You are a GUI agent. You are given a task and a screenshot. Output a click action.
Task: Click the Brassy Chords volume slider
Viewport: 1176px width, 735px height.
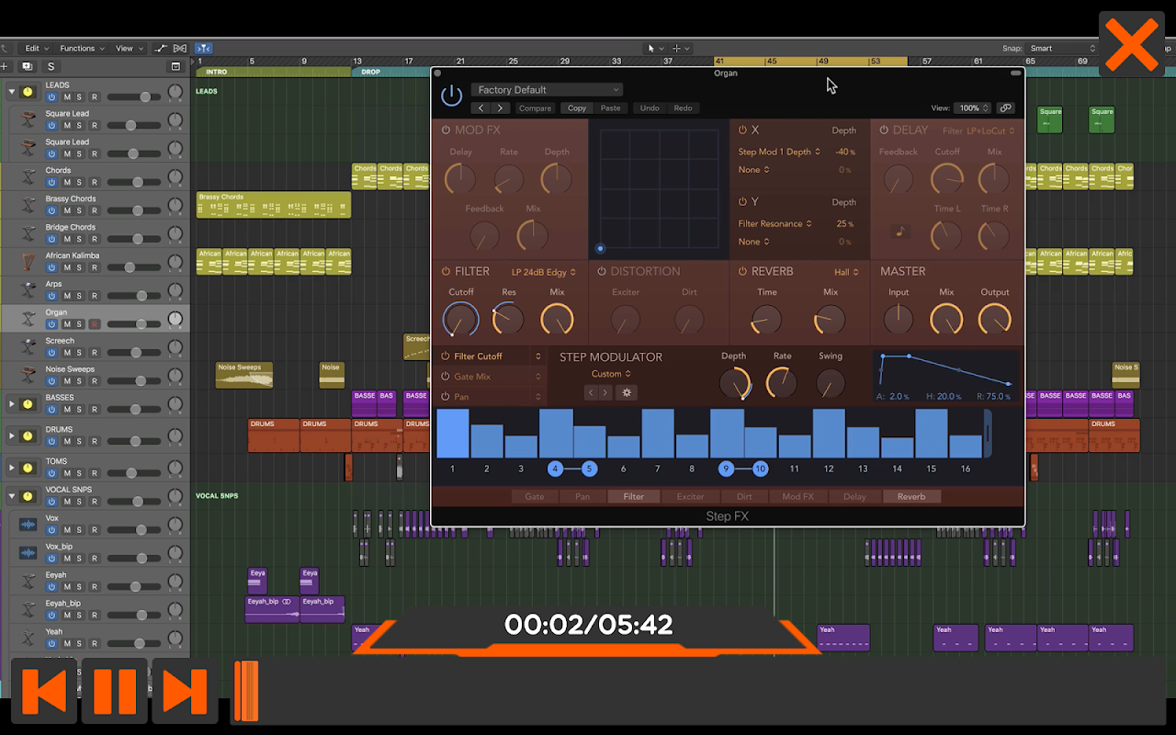138,210
